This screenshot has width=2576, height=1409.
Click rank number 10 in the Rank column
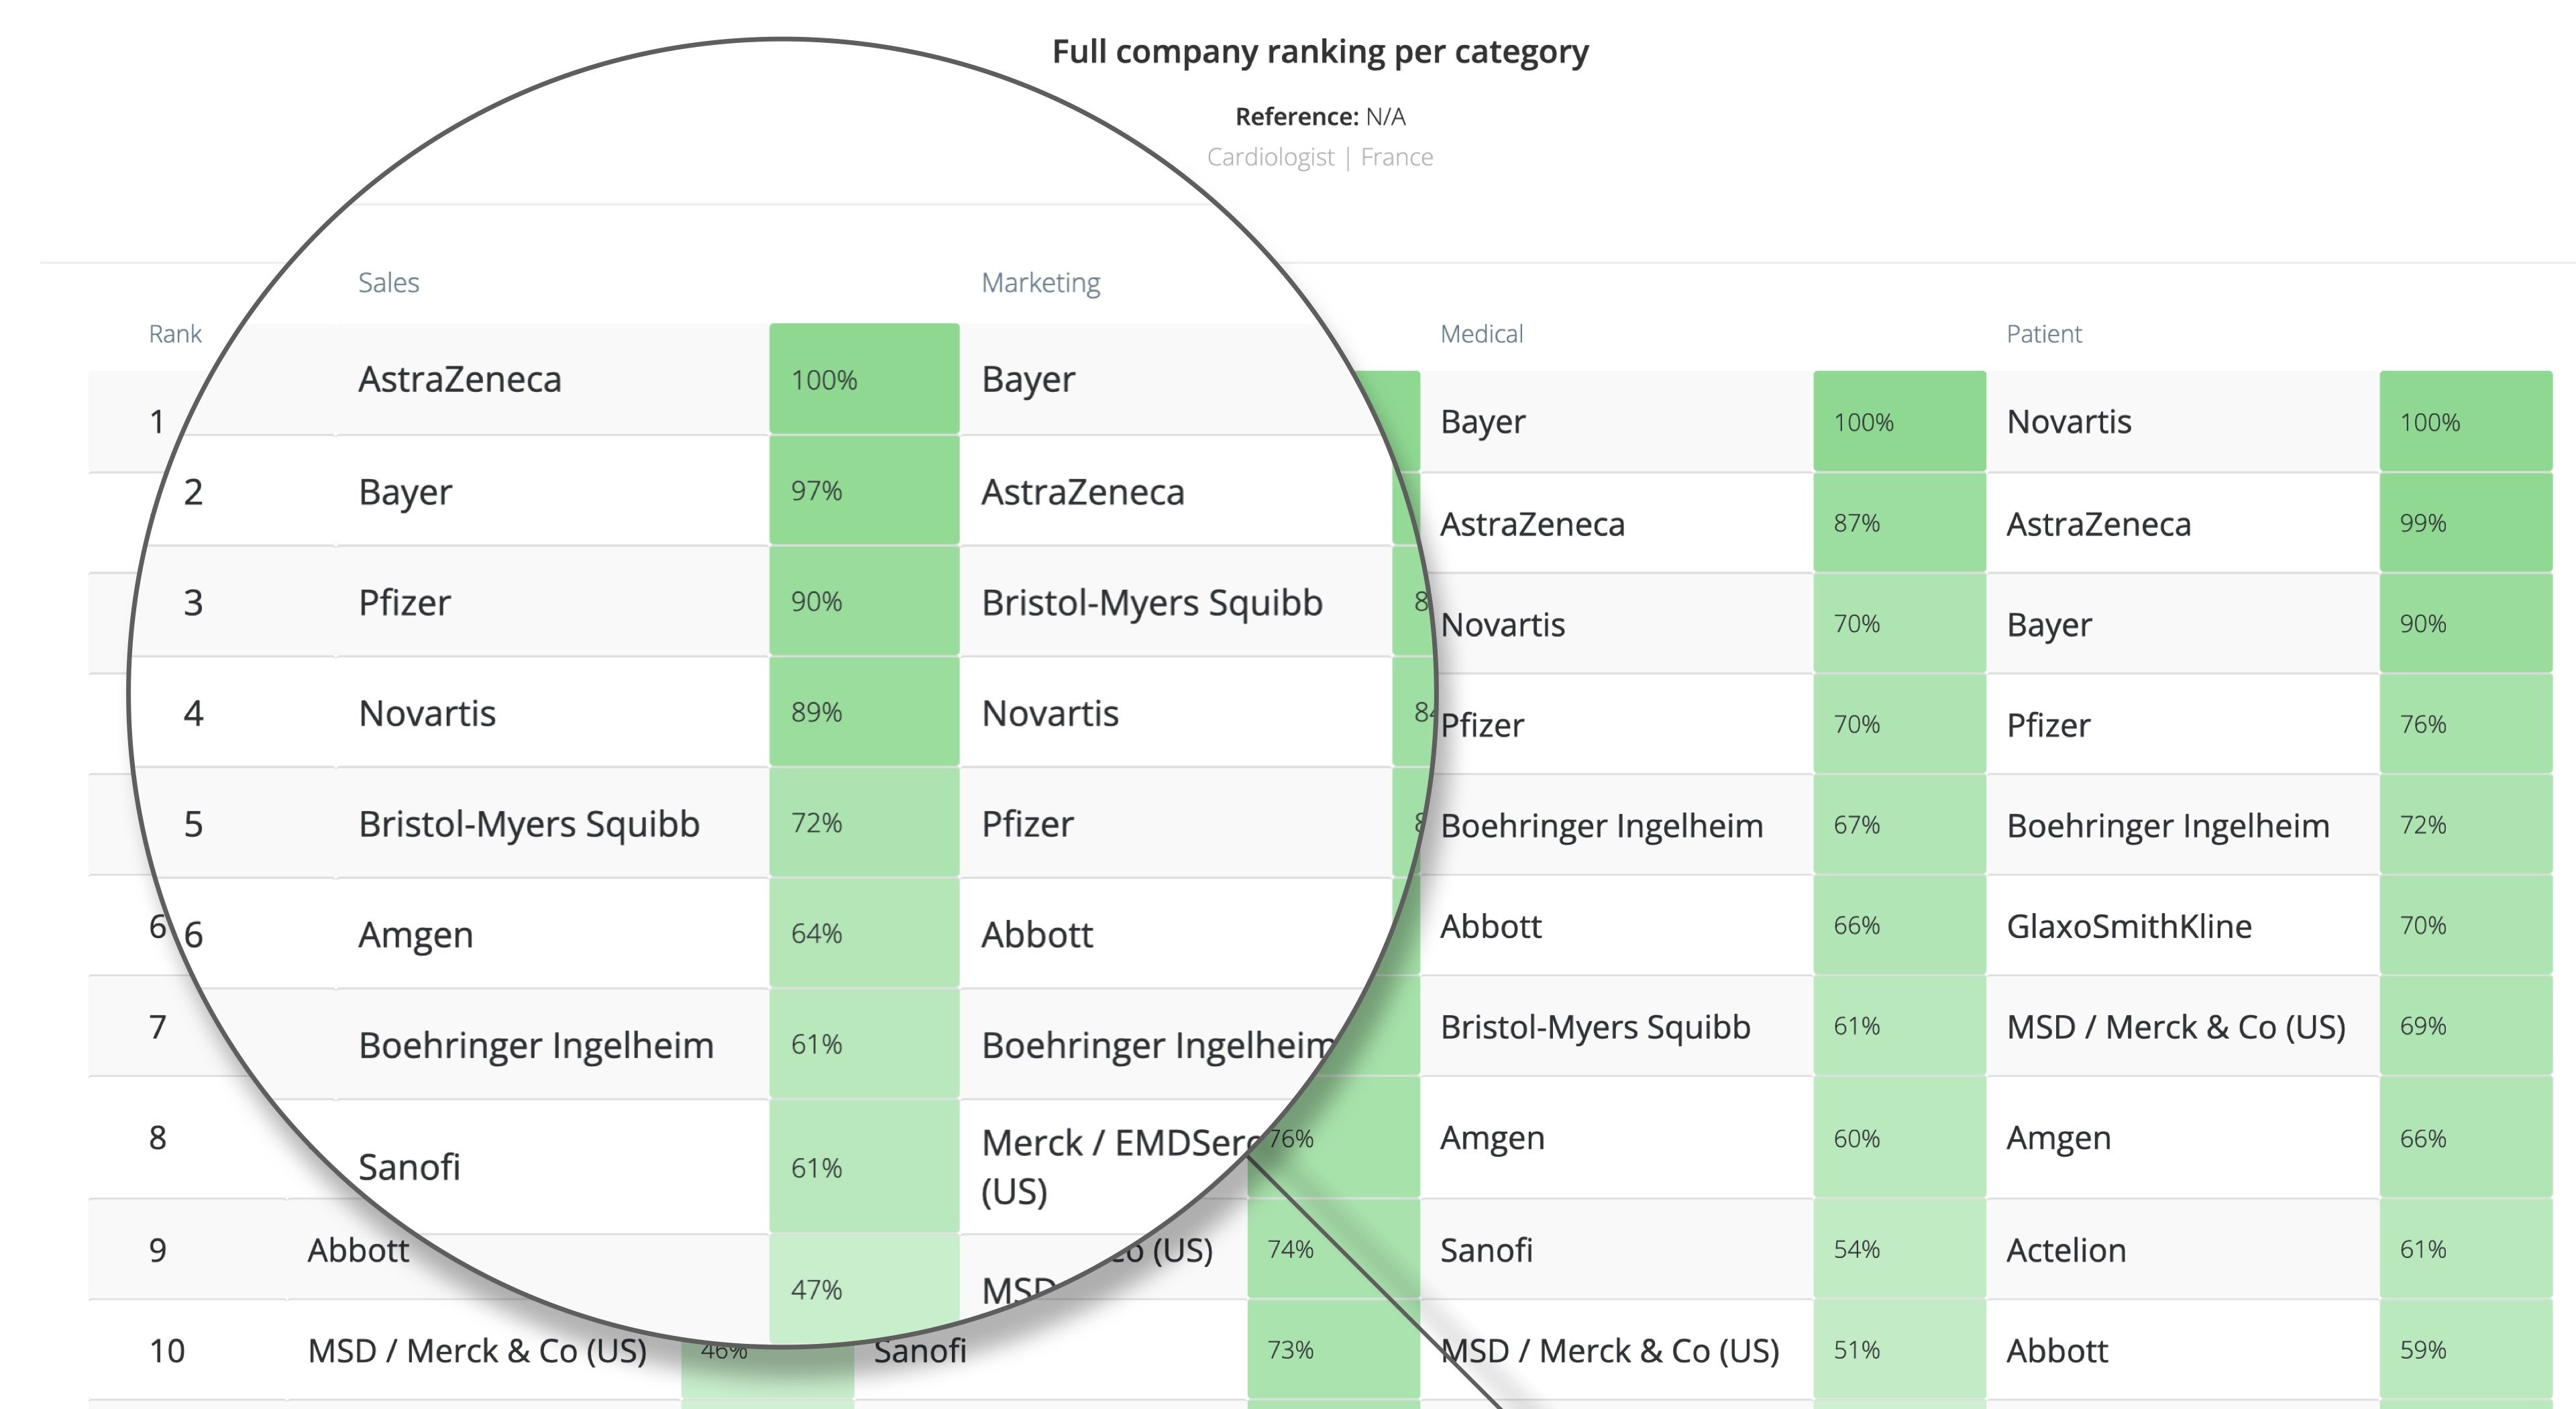[167, 1351]
